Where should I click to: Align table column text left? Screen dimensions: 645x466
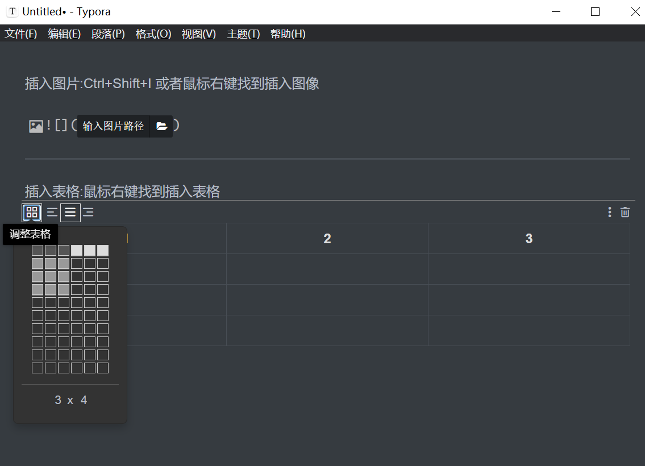[x=52, y=212]
